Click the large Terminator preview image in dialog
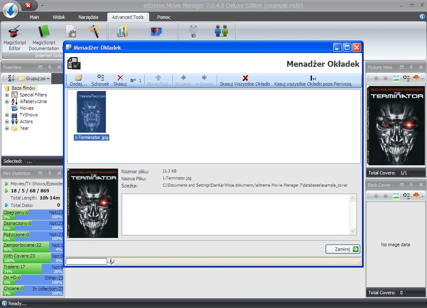 click(x=93, y=203)
